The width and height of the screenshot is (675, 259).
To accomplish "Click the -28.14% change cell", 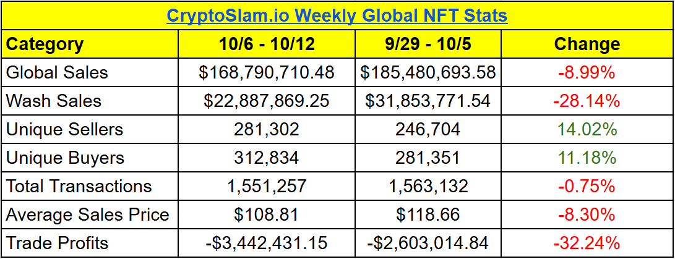I will tap(587, 101).
